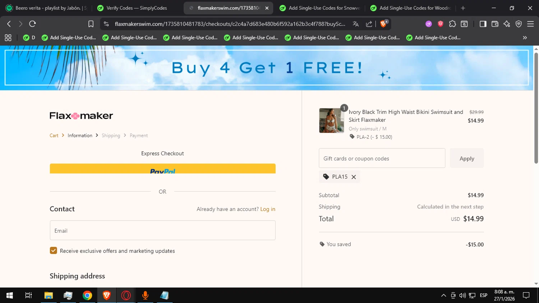Image resolution: width=539 pixels, height=303 pixels.
Task: Reload the checkout page
Action: tap(32, 24)
